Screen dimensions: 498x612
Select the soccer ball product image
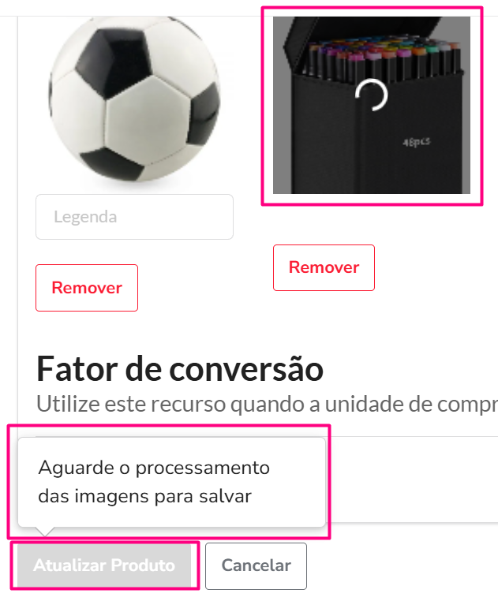point(134,99)
